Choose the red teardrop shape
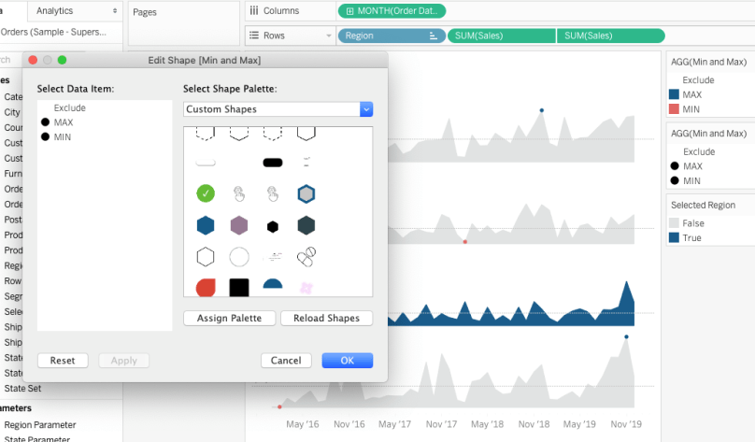This screenshot has height=442, width=755. click(x=207, y=287)
